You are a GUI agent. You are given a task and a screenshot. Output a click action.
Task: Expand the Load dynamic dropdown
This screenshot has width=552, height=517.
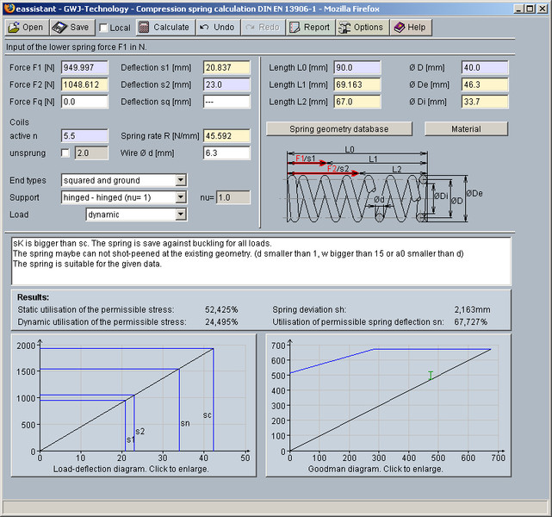pyautogui.click(x=180, y=215)
